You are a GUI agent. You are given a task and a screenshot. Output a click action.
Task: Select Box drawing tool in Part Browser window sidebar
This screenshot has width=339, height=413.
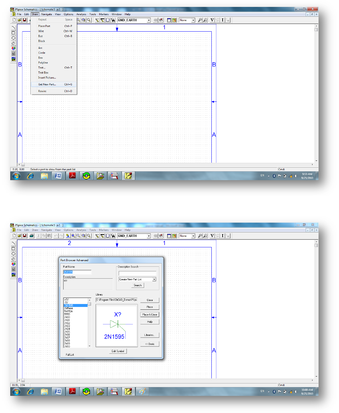point(14,249)
